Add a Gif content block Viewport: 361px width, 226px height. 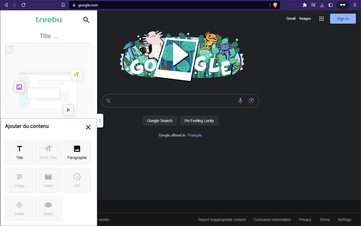77,181
